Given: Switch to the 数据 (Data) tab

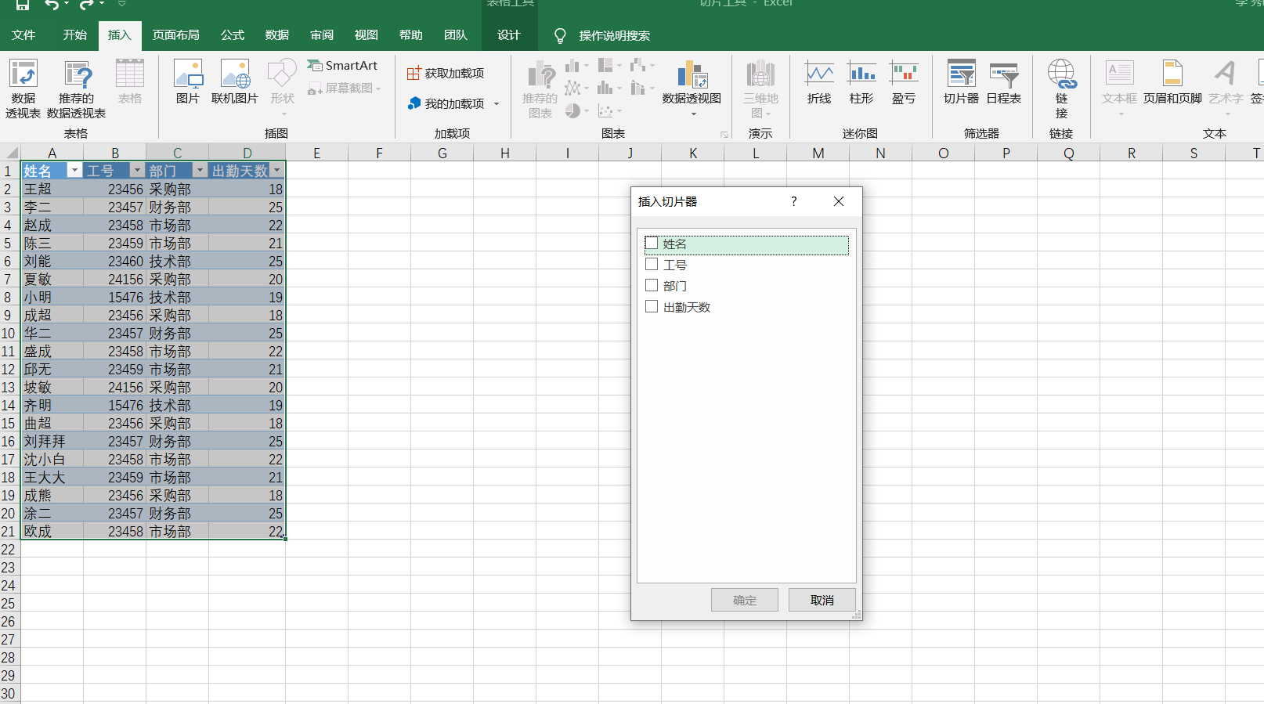Looking at the screenshot, I should 277,35.
